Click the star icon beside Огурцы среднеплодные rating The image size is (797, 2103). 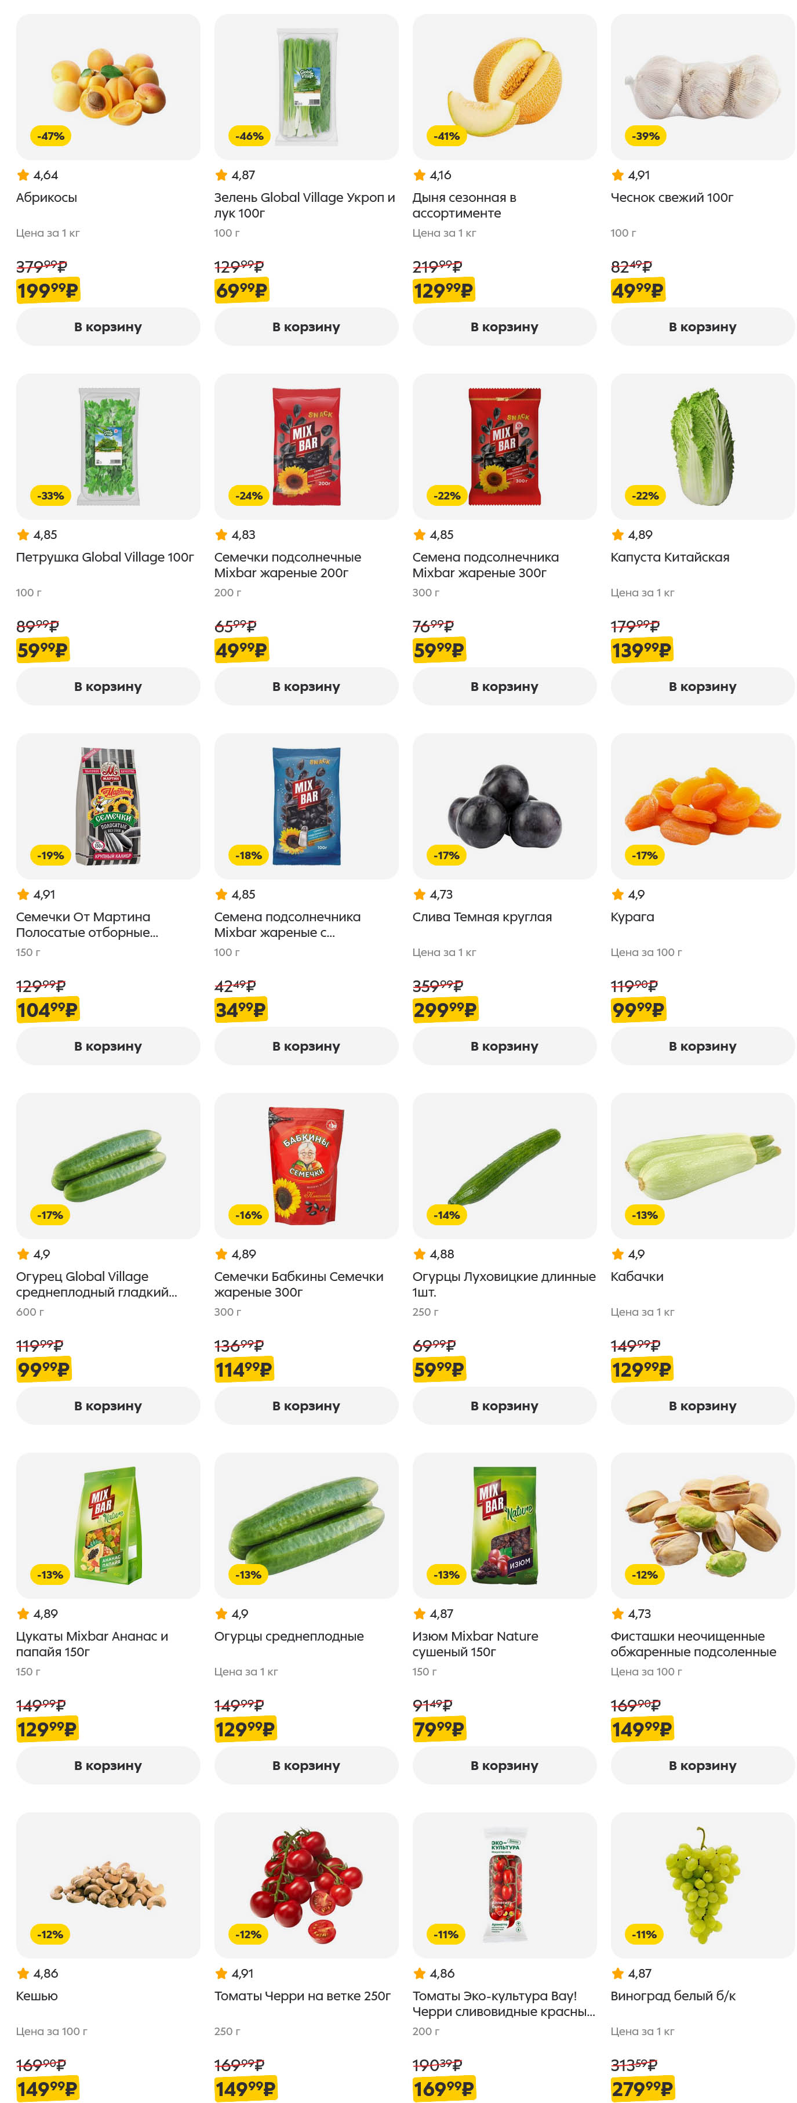221,1614
